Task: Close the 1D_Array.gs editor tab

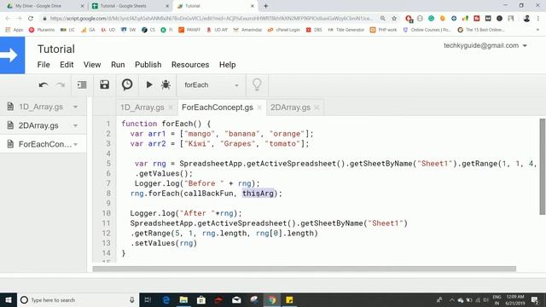Action: click(171, 107)
